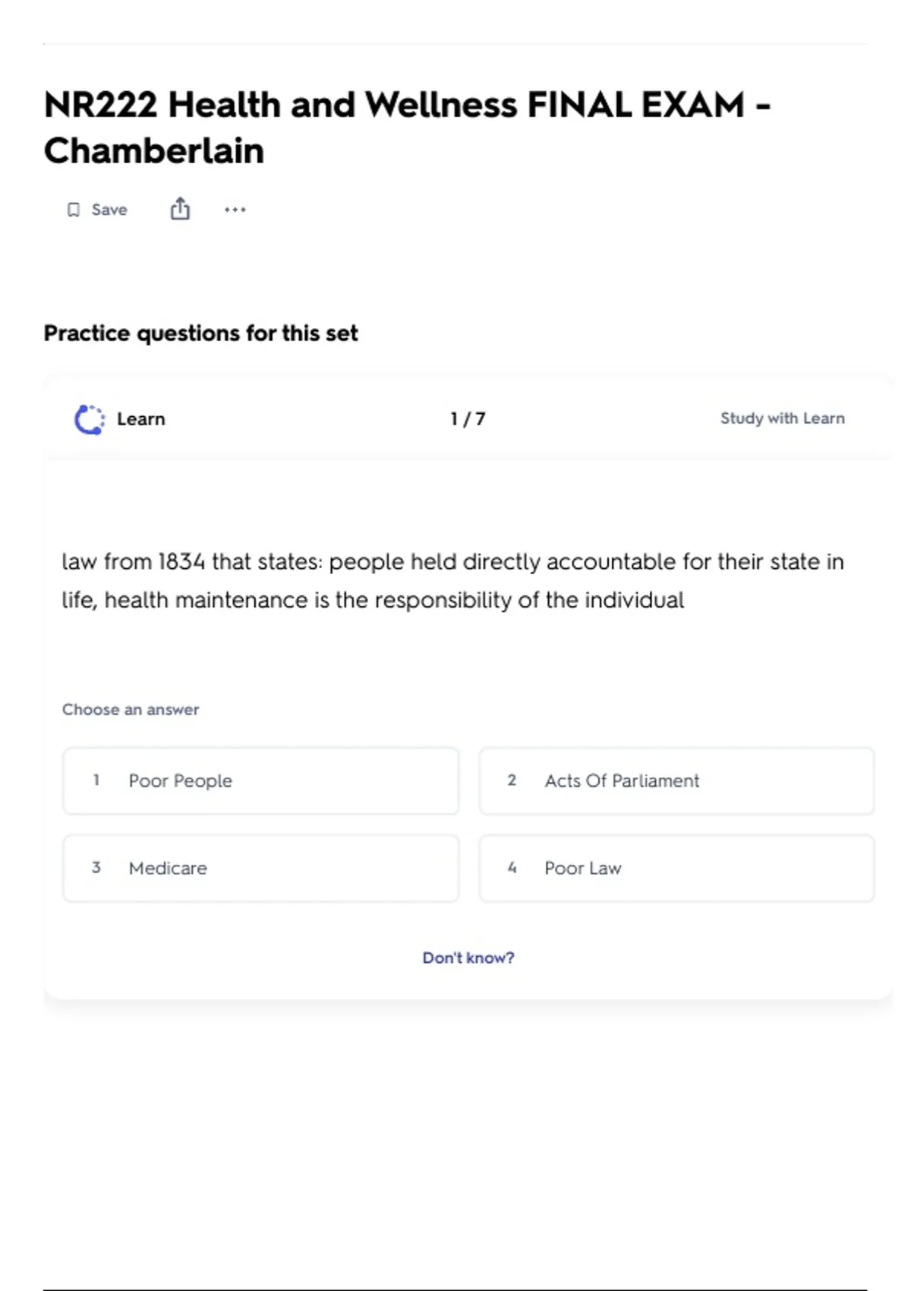Select the Acts Of Parliament answer

tap(676, 781)
